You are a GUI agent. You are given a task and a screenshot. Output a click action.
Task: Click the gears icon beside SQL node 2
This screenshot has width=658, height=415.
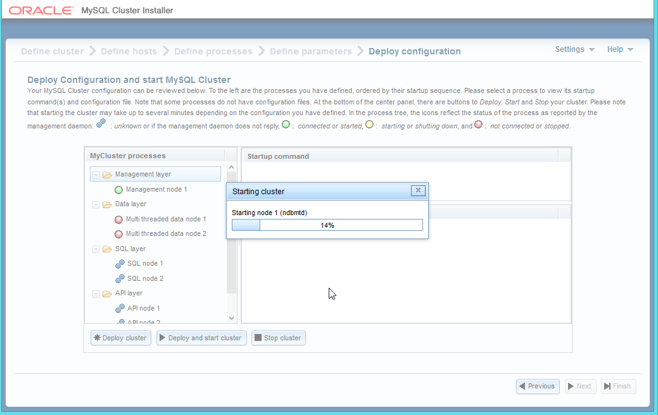[x=120, y=279]
